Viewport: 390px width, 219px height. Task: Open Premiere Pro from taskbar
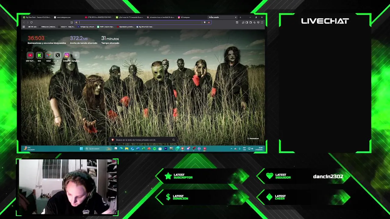[x=166, y=149]
